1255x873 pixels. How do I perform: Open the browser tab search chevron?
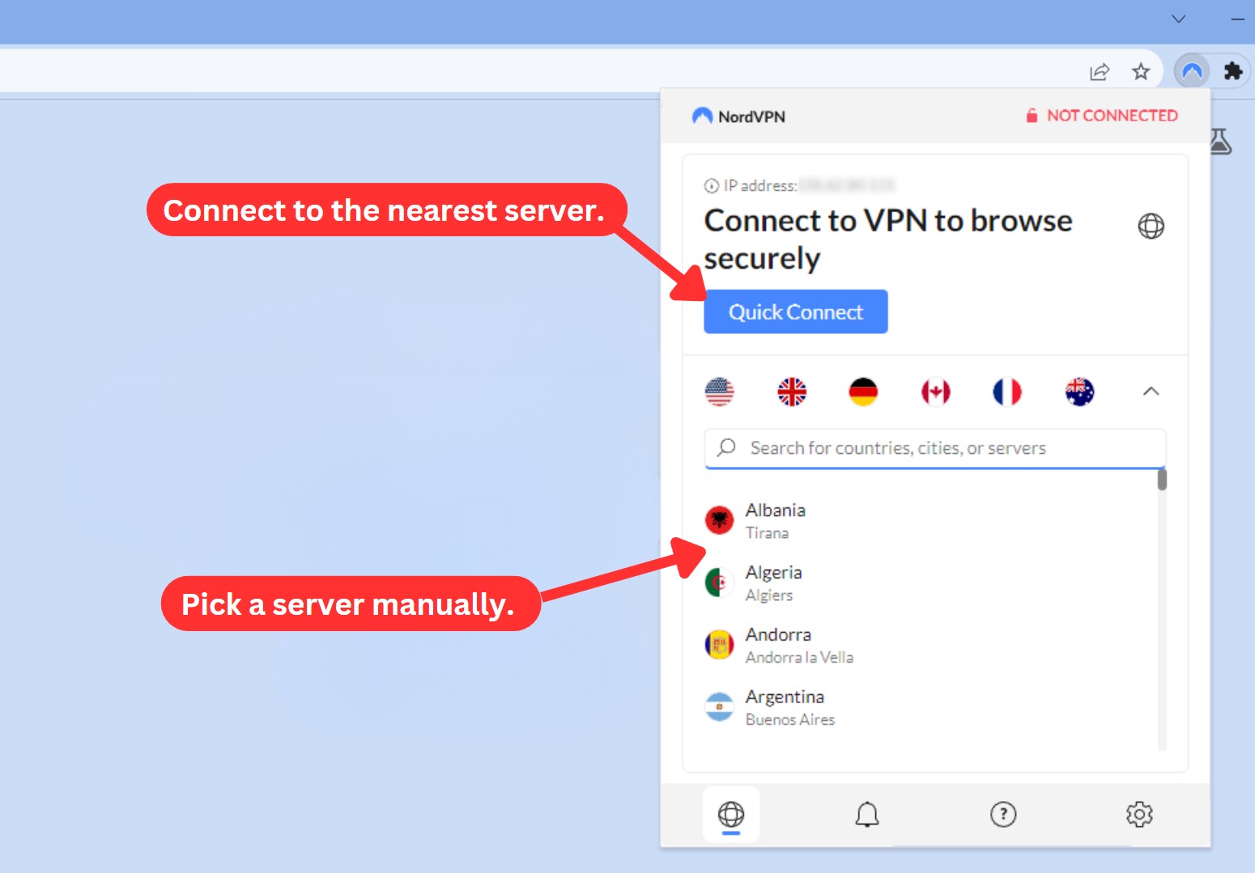(x=1179, y=19)
